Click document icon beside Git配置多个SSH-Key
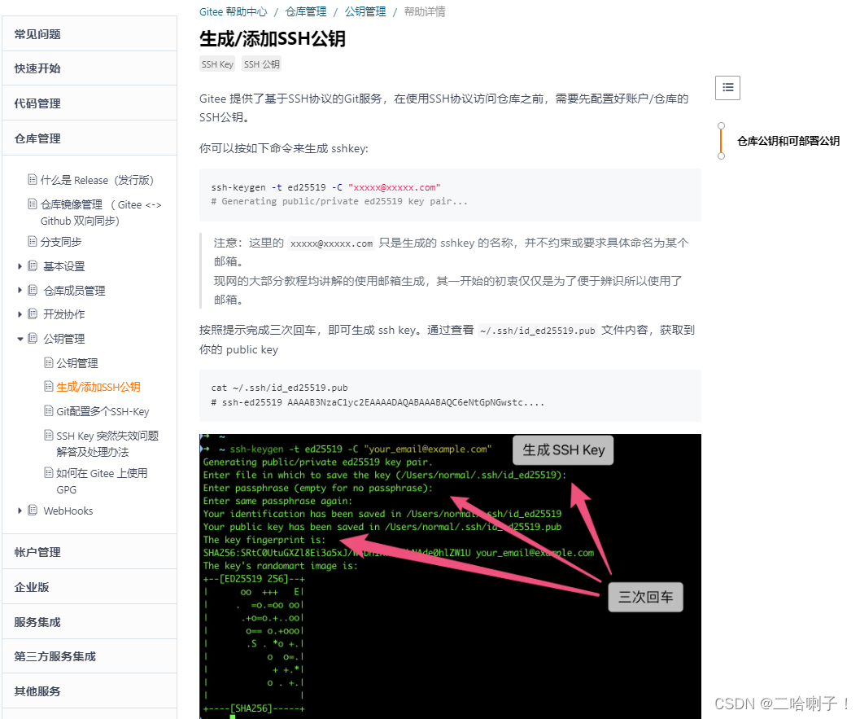860x719 pixels. coord(49,410)
